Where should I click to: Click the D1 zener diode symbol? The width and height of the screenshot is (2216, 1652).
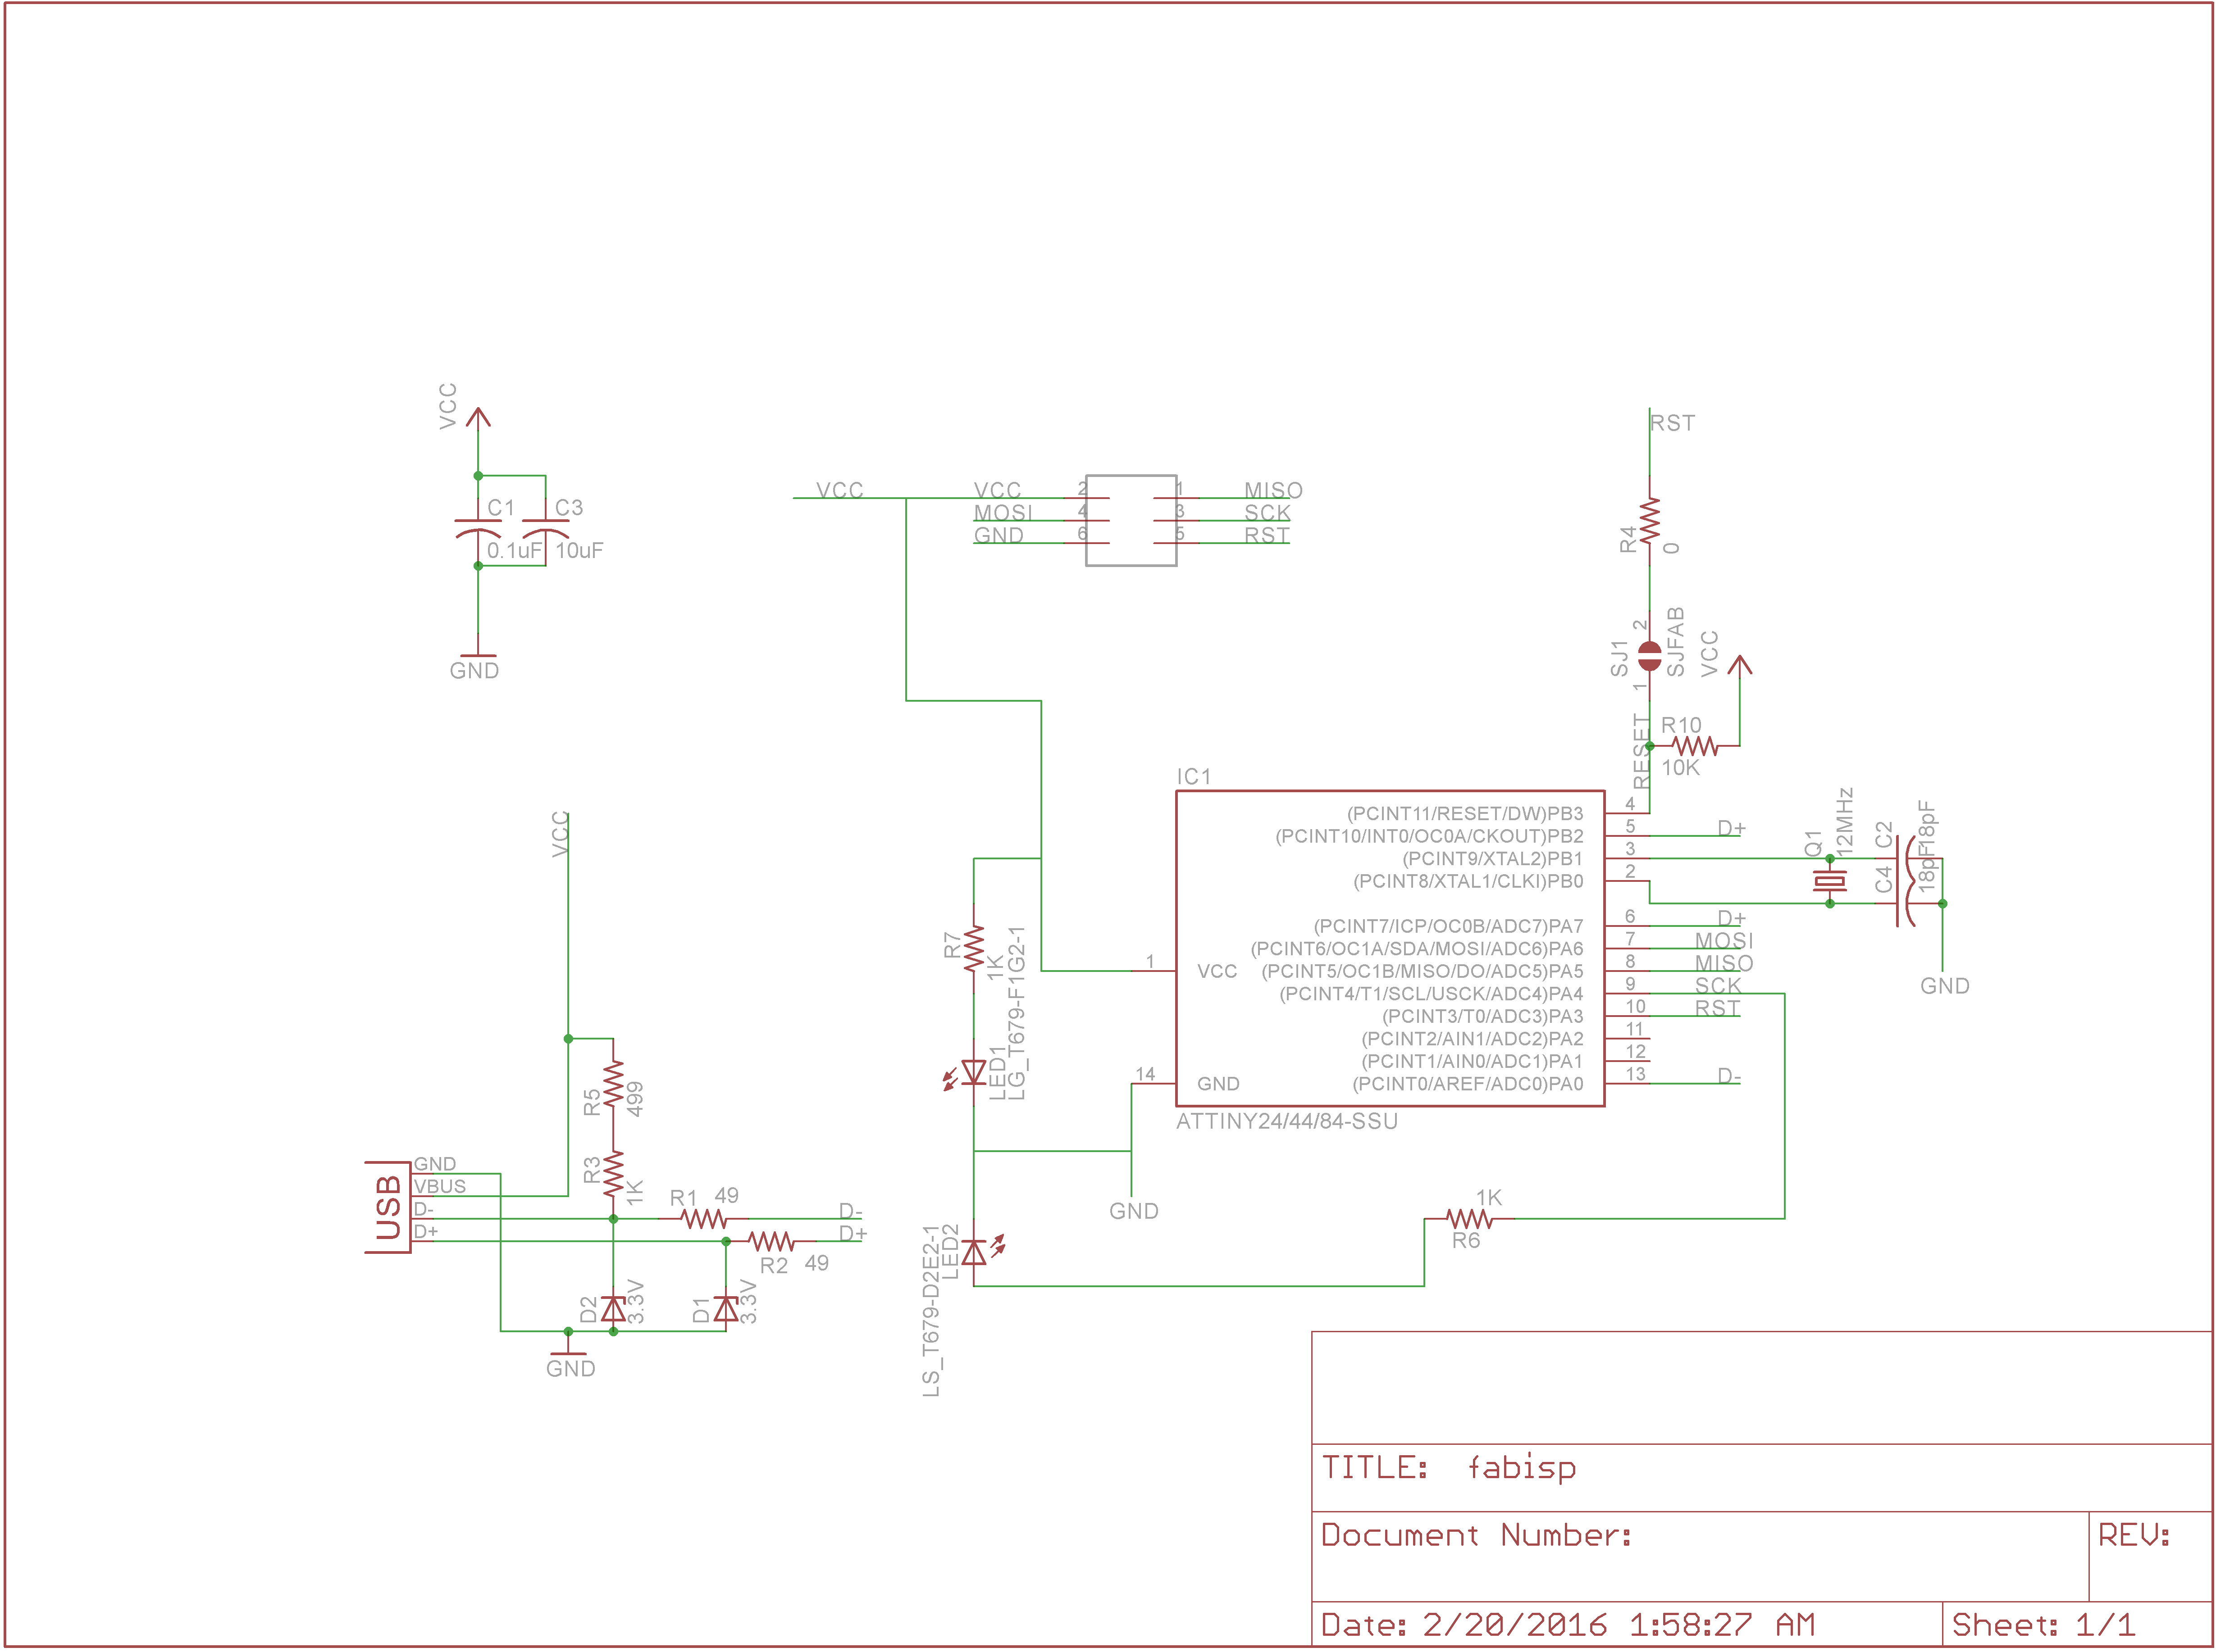pos(726,1308)
